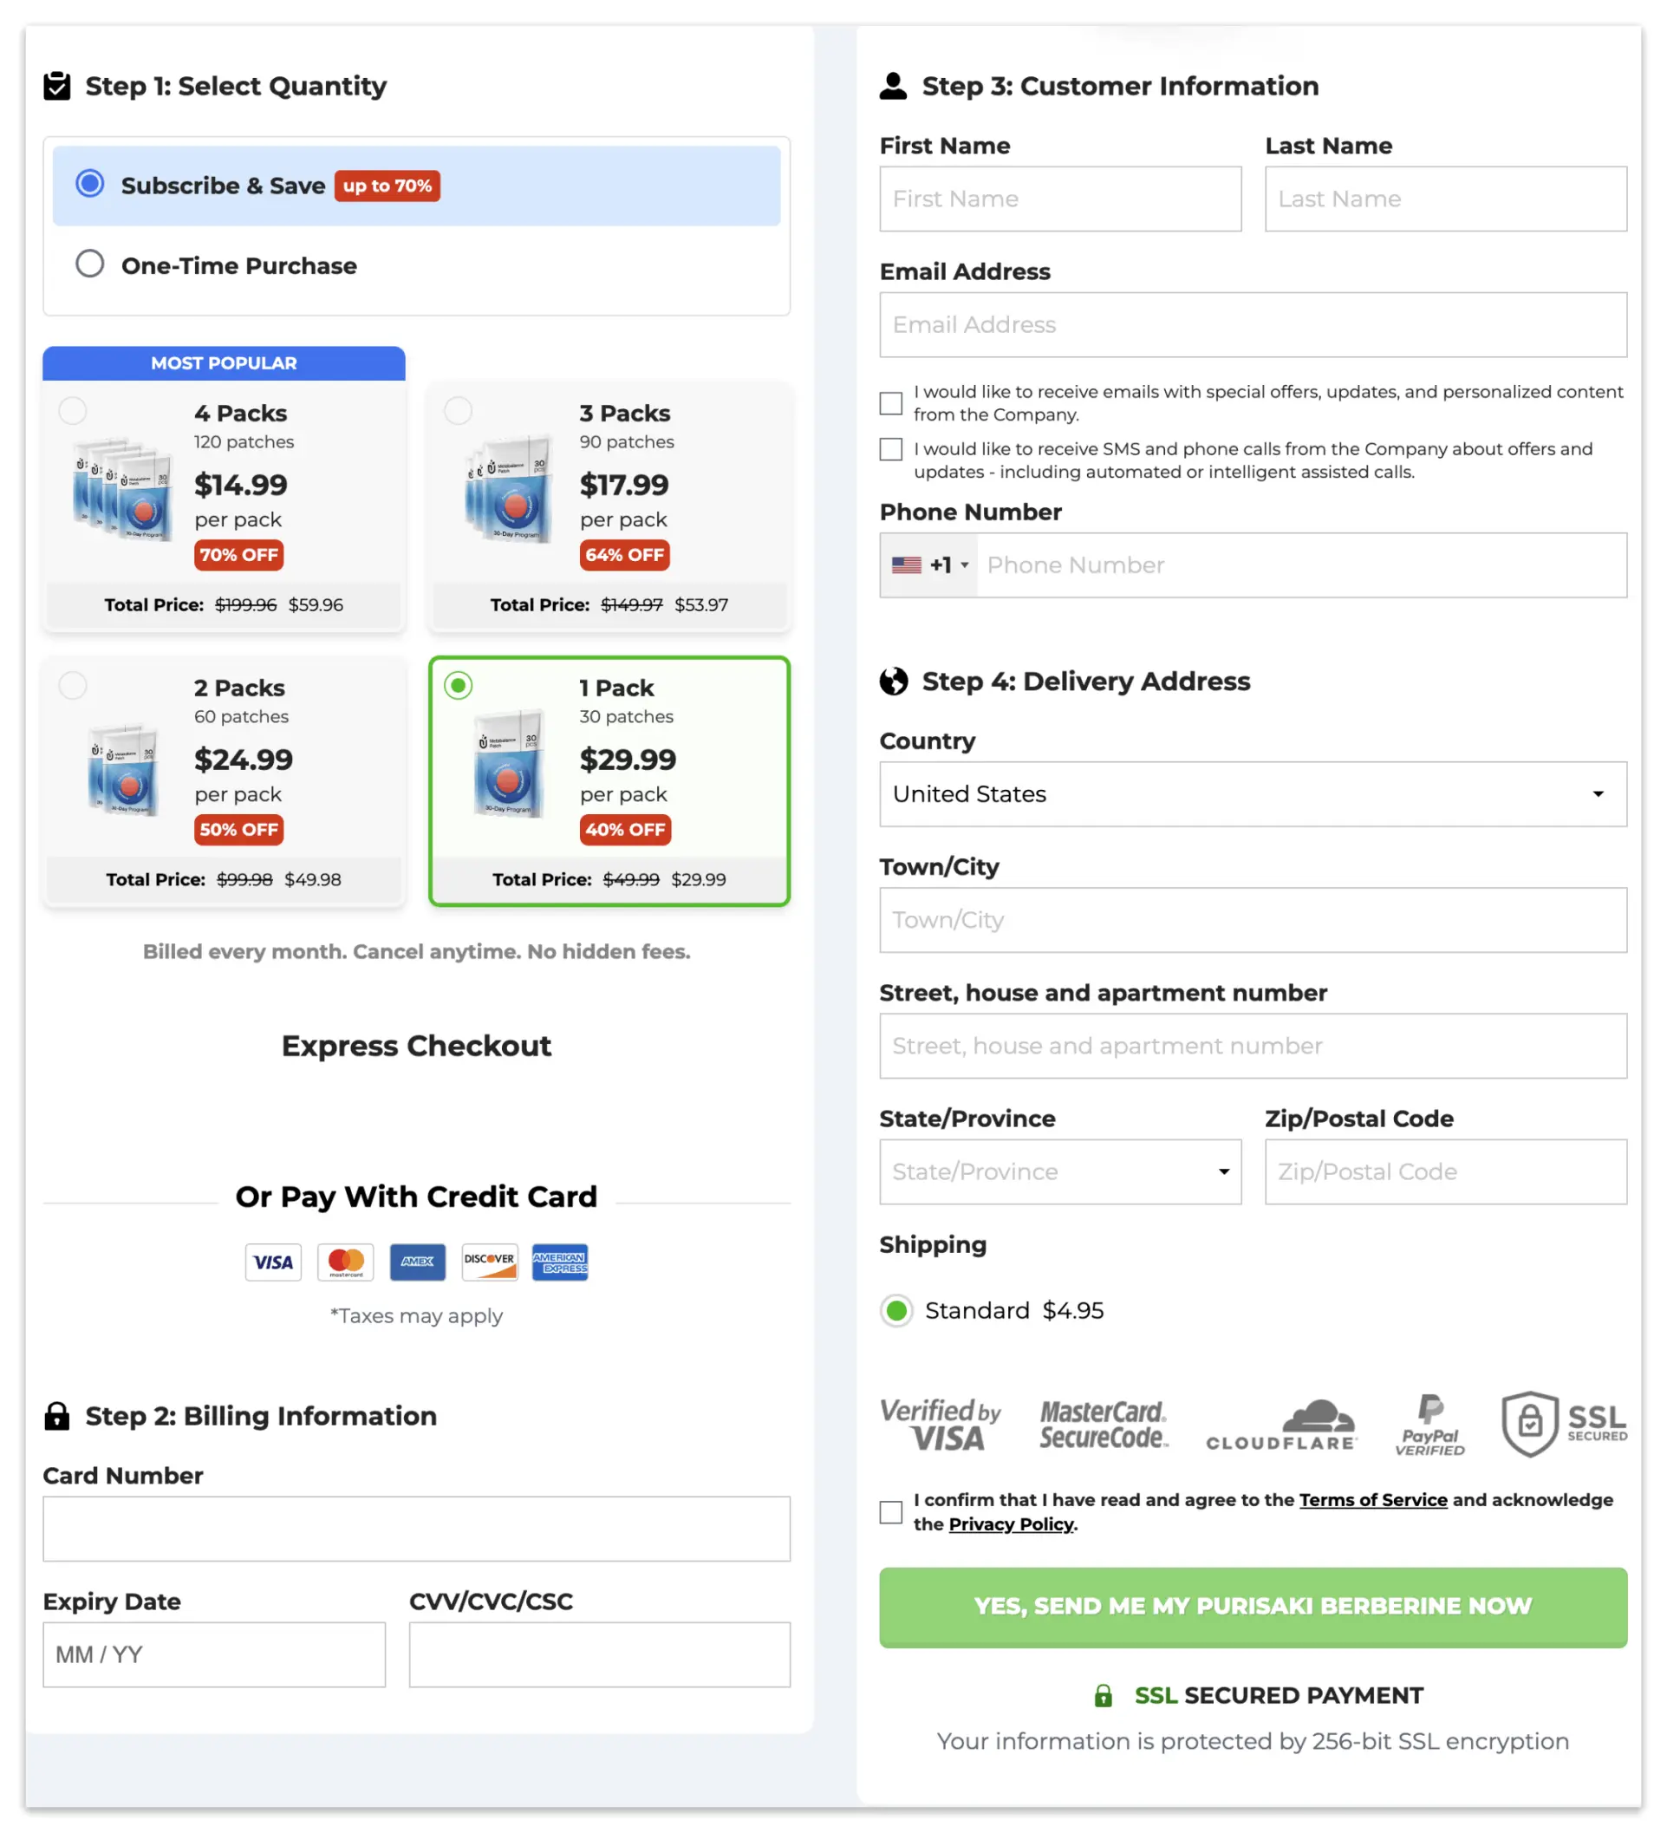Image resolution: width=1667 pixels, height=1833 pixels.
Task: Click the SSL Secured shield badge
Action: pyautogui.click(x=1562, y=1424)
